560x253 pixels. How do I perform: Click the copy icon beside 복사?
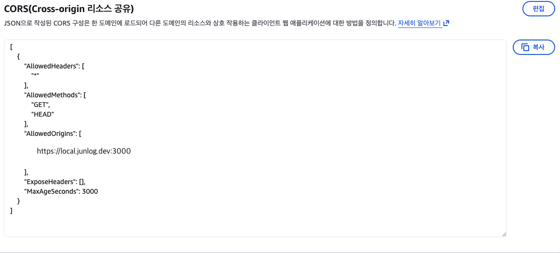pos(525,47)
